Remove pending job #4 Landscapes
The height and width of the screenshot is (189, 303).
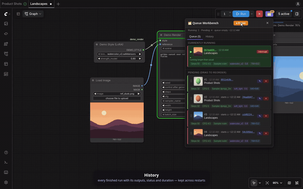click(266, 134)
